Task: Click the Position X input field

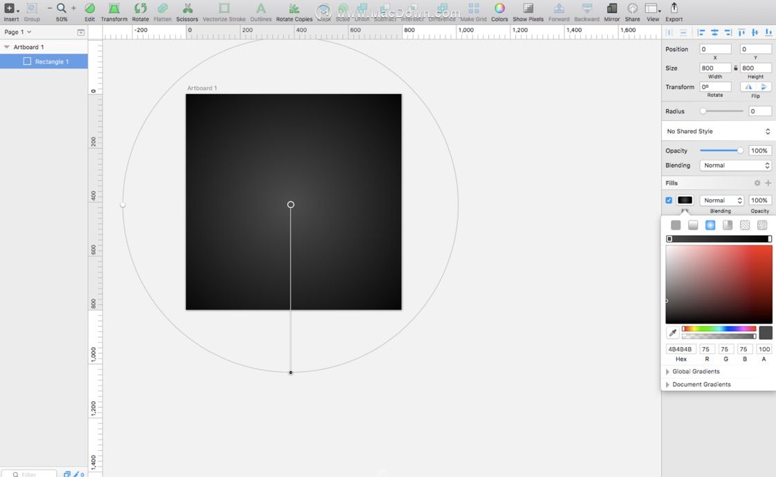Action: pos(715,49)
